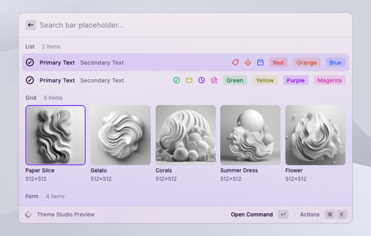Select the Orange tag
Image resolution: width=371 pixels, height=236 pixels.
tap(307, 62)
